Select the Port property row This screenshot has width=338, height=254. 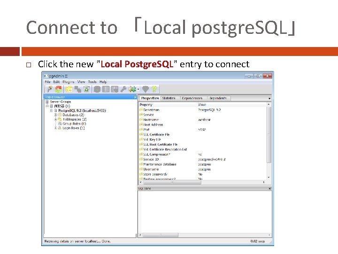(x=203, y=130)
